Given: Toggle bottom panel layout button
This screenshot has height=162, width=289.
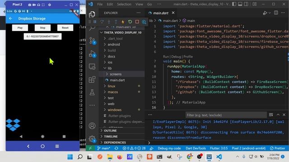Looking at the screenshot, I should [240, 4].
